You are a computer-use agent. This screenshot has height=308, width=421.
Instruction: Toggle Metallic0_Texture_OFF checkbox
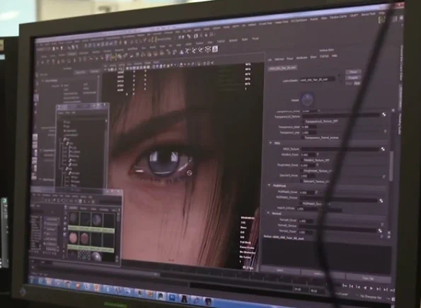pyautogui.click(x=302, y=160)
